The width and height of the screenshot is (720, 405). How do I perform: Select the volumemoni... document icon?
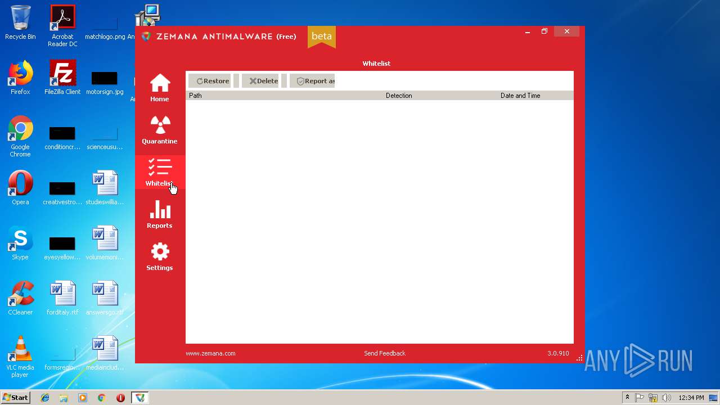[x=105, y=243]
